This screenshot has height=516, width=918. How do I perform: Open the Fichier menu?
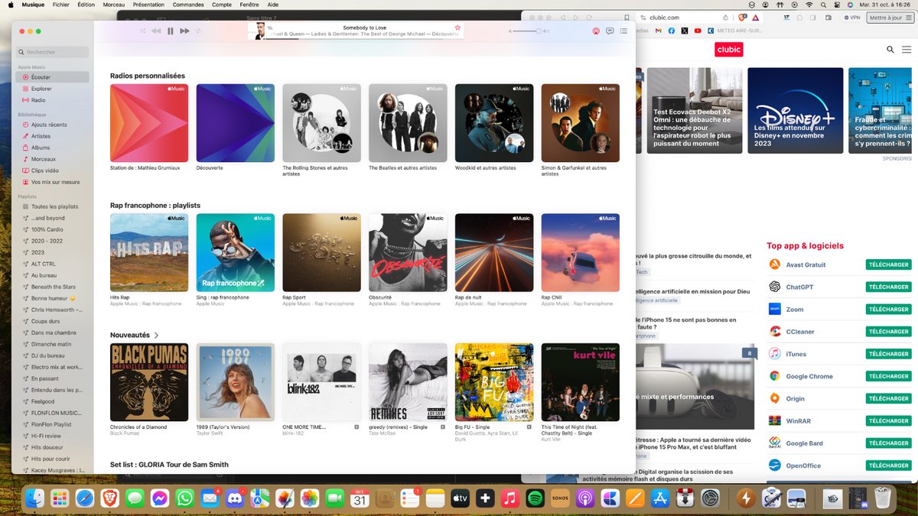60,5
